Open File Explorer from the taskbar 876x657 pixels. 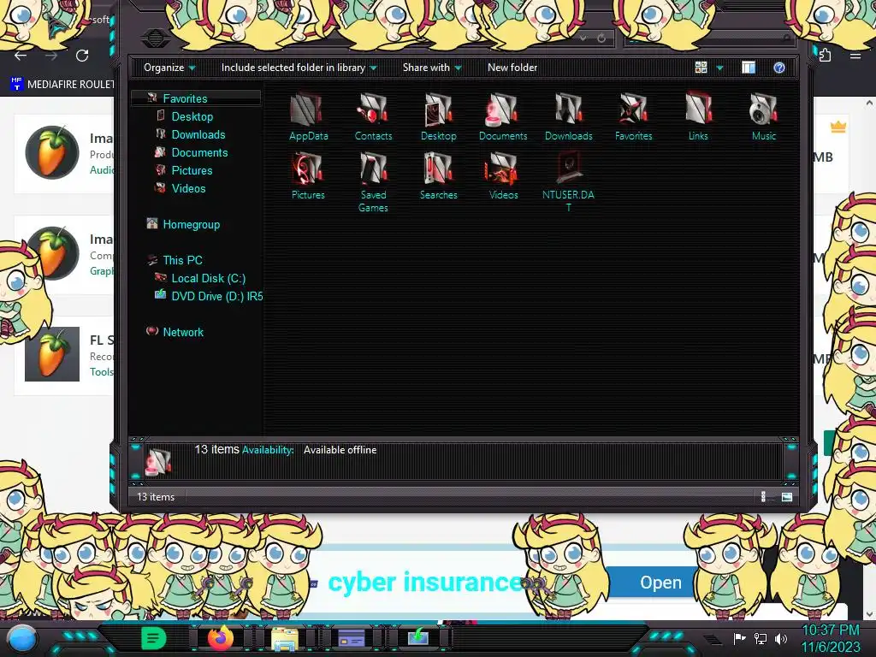[x=284, y=638]
